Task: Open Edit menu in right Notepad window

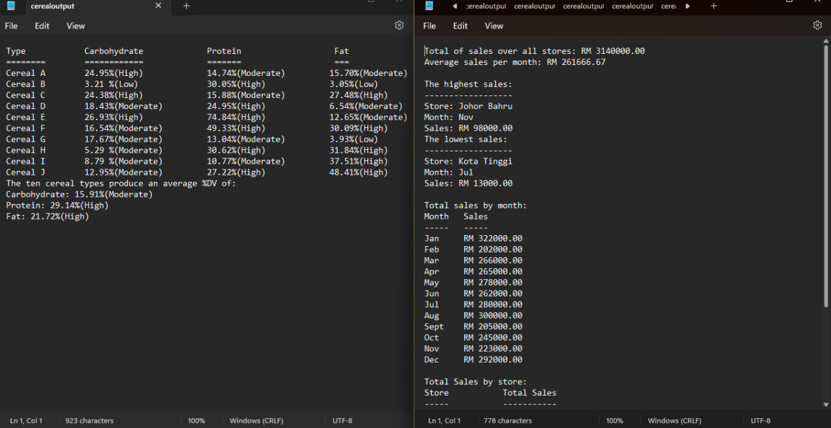Action: pyautogui.click(x=460, y=26)
